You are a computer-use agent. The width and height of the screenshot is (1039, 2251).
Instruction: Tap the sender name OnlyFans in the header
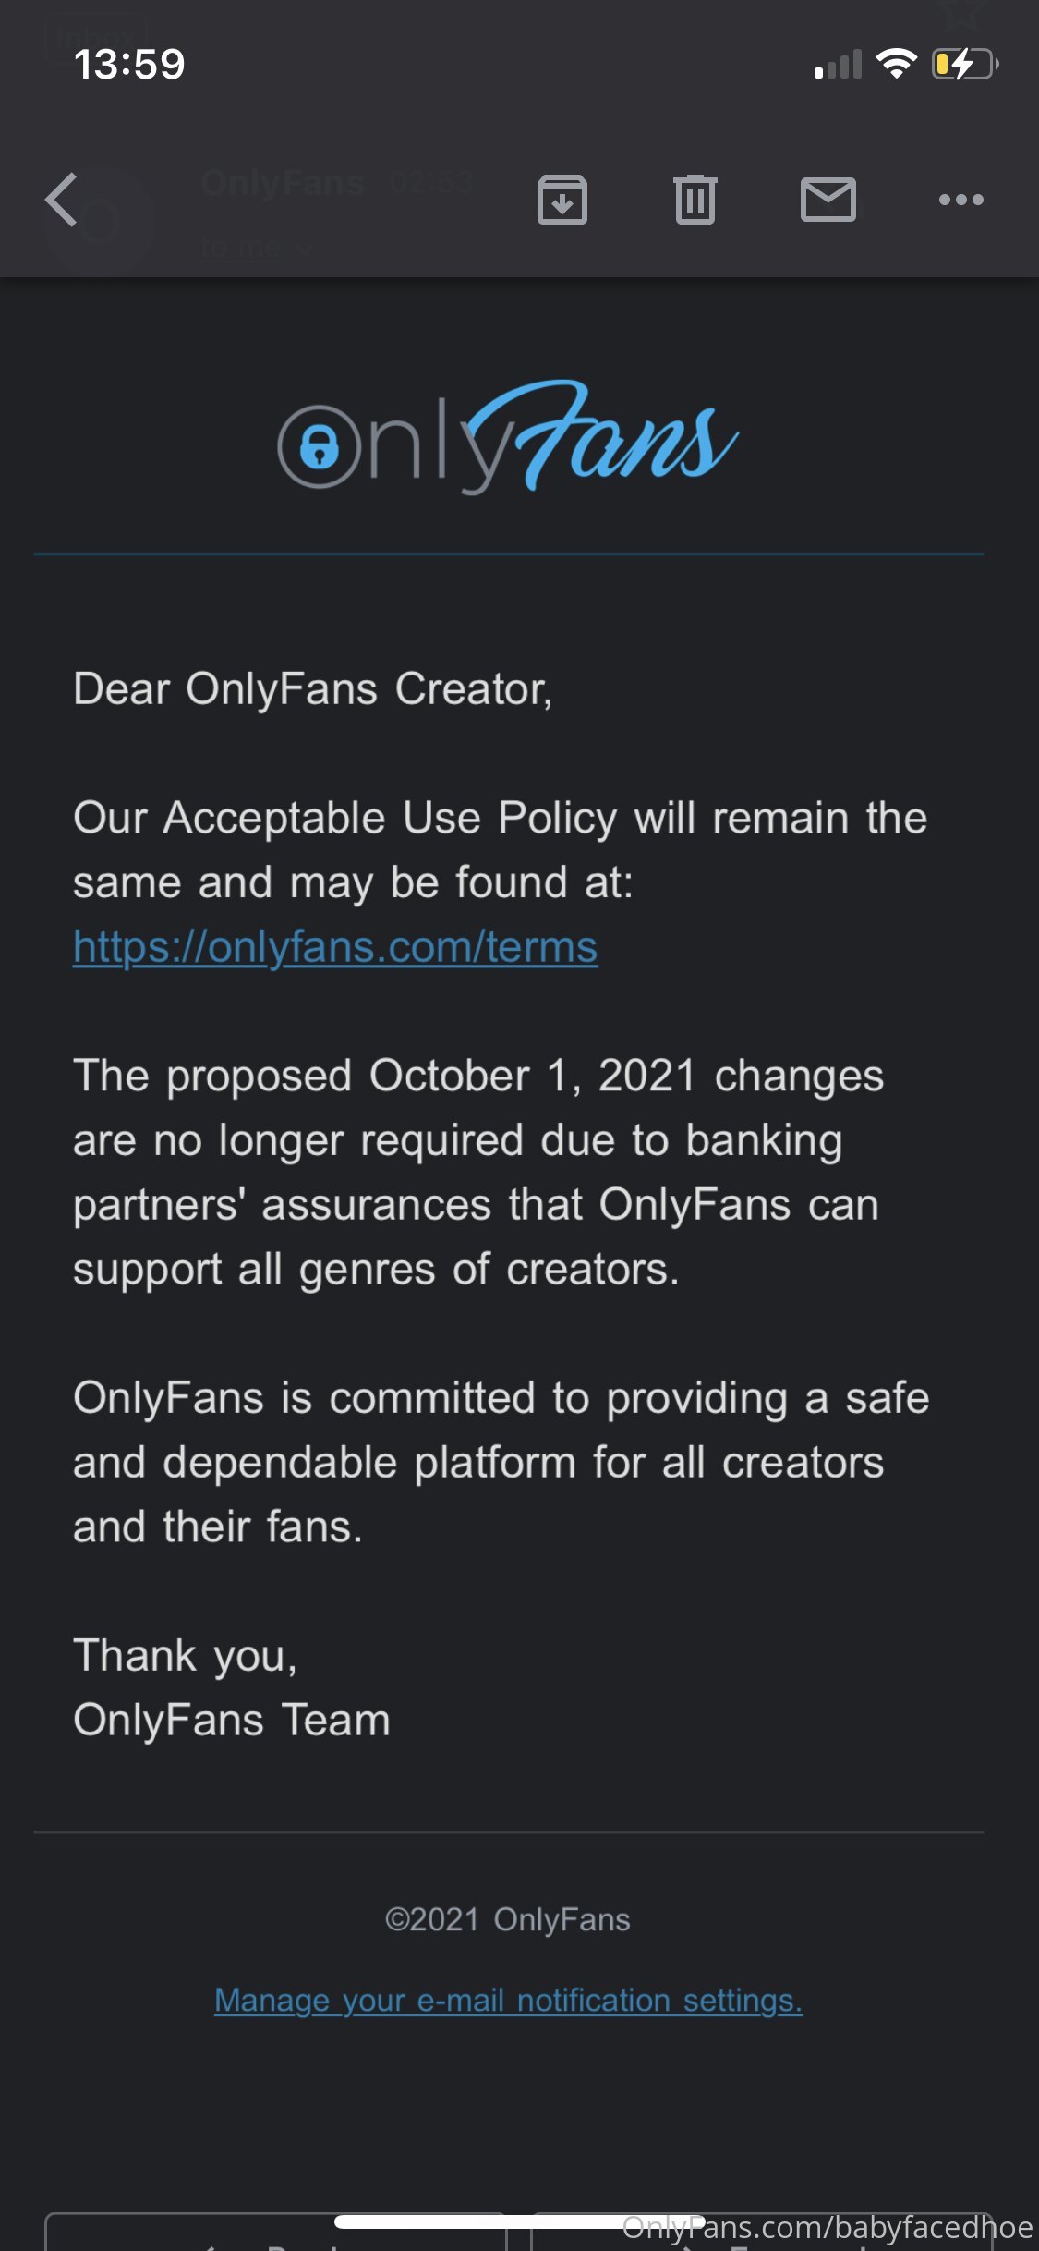click(283, 183)
